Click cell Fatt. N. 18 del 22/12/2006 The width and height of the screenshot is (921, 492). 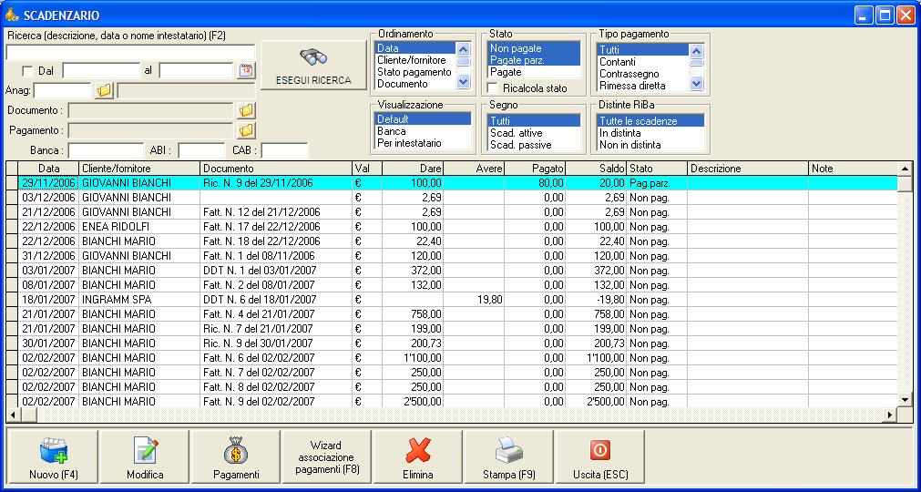click(x=276, y=241)
